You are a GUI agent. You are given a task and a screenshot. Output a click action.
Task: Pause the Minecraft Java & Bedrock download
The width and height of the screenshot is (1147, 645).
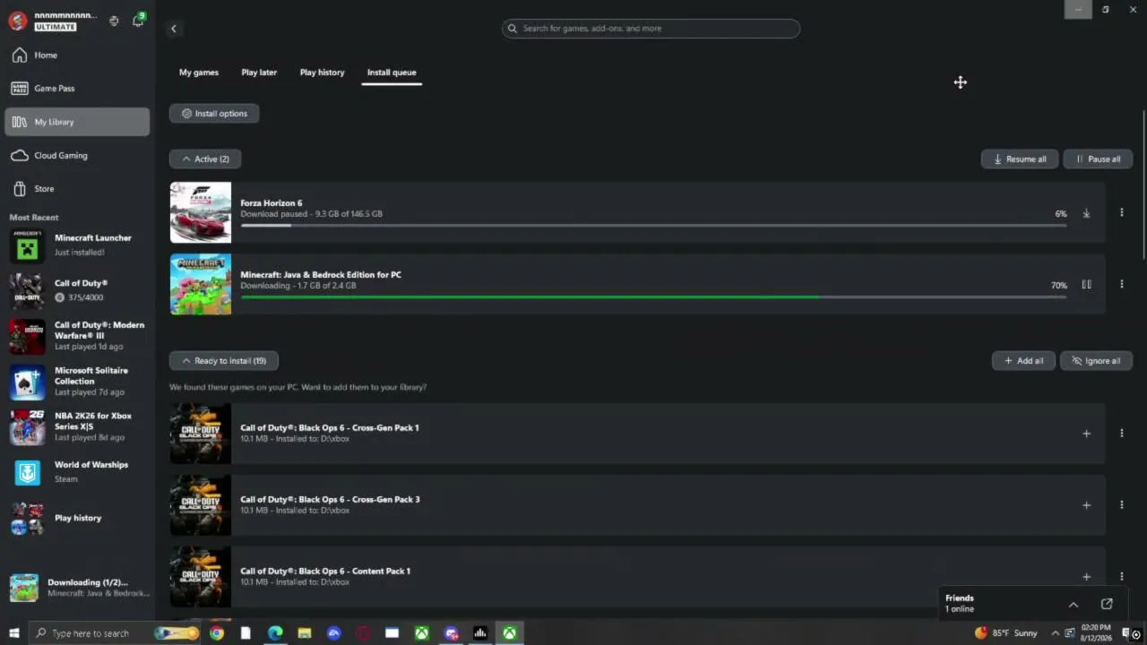tap(1086, 286)
